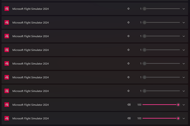Select the fourth Microsoft Flight Simulator 2024 label
Image resolution: width=190 pixels, height=126 pixels.
click(31, 50)
